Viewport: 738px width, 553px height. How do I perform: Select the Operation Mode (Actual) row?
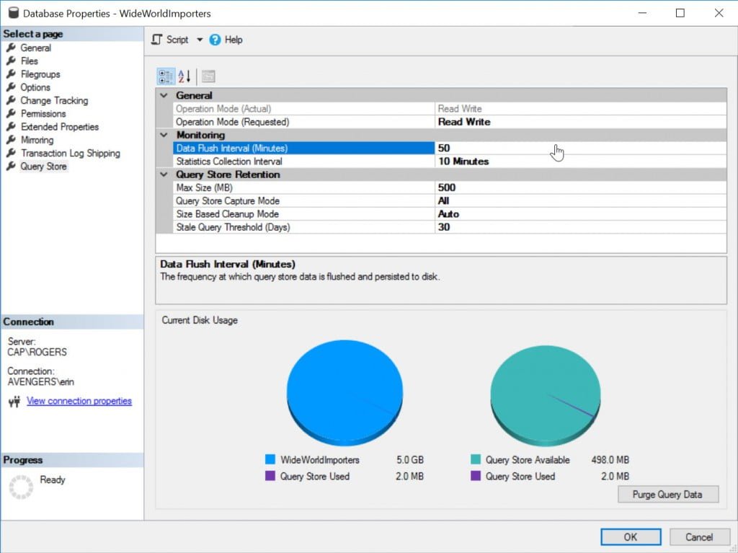point(450,108)
